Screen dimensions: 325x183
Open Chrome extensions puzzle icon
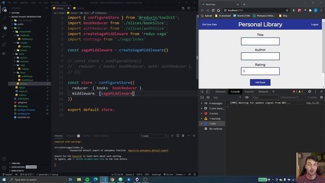coord(310,10)
